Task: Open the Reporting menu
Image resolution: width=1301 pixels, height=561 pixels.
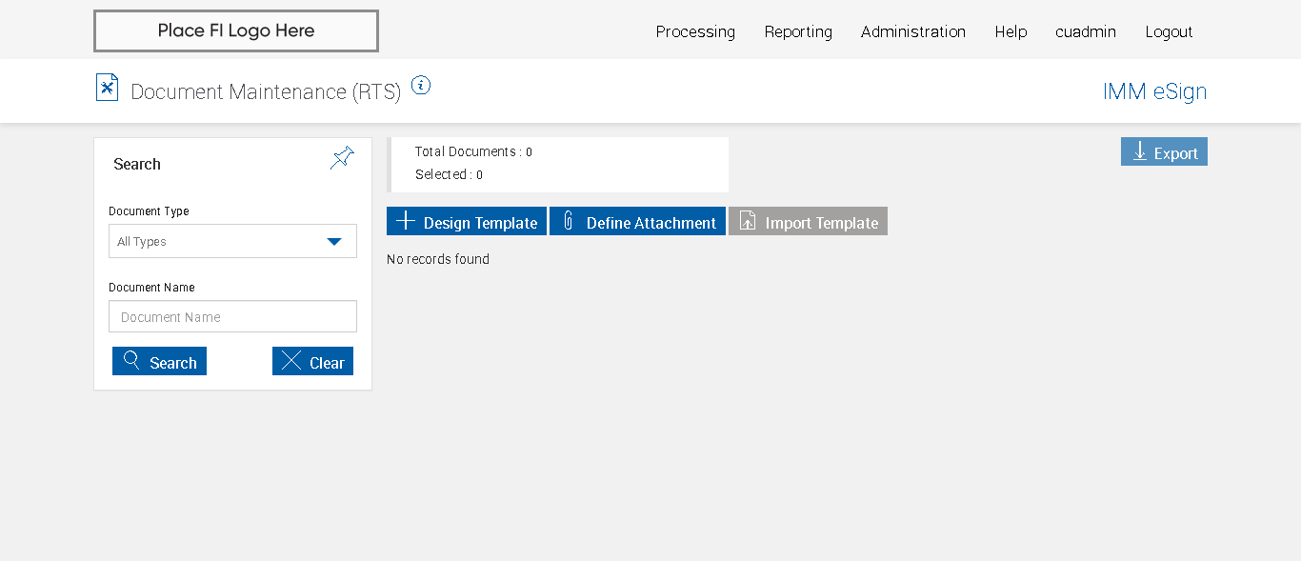Action: pos(798,31)
